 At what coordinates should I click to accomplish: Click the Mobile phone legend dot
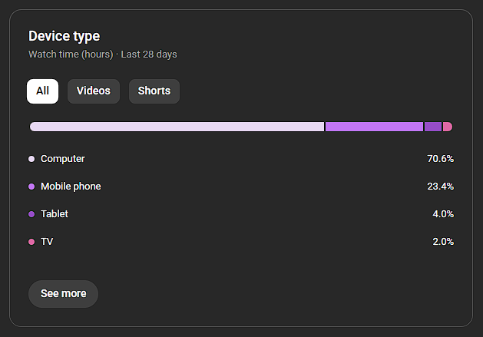tap(31, 187)
